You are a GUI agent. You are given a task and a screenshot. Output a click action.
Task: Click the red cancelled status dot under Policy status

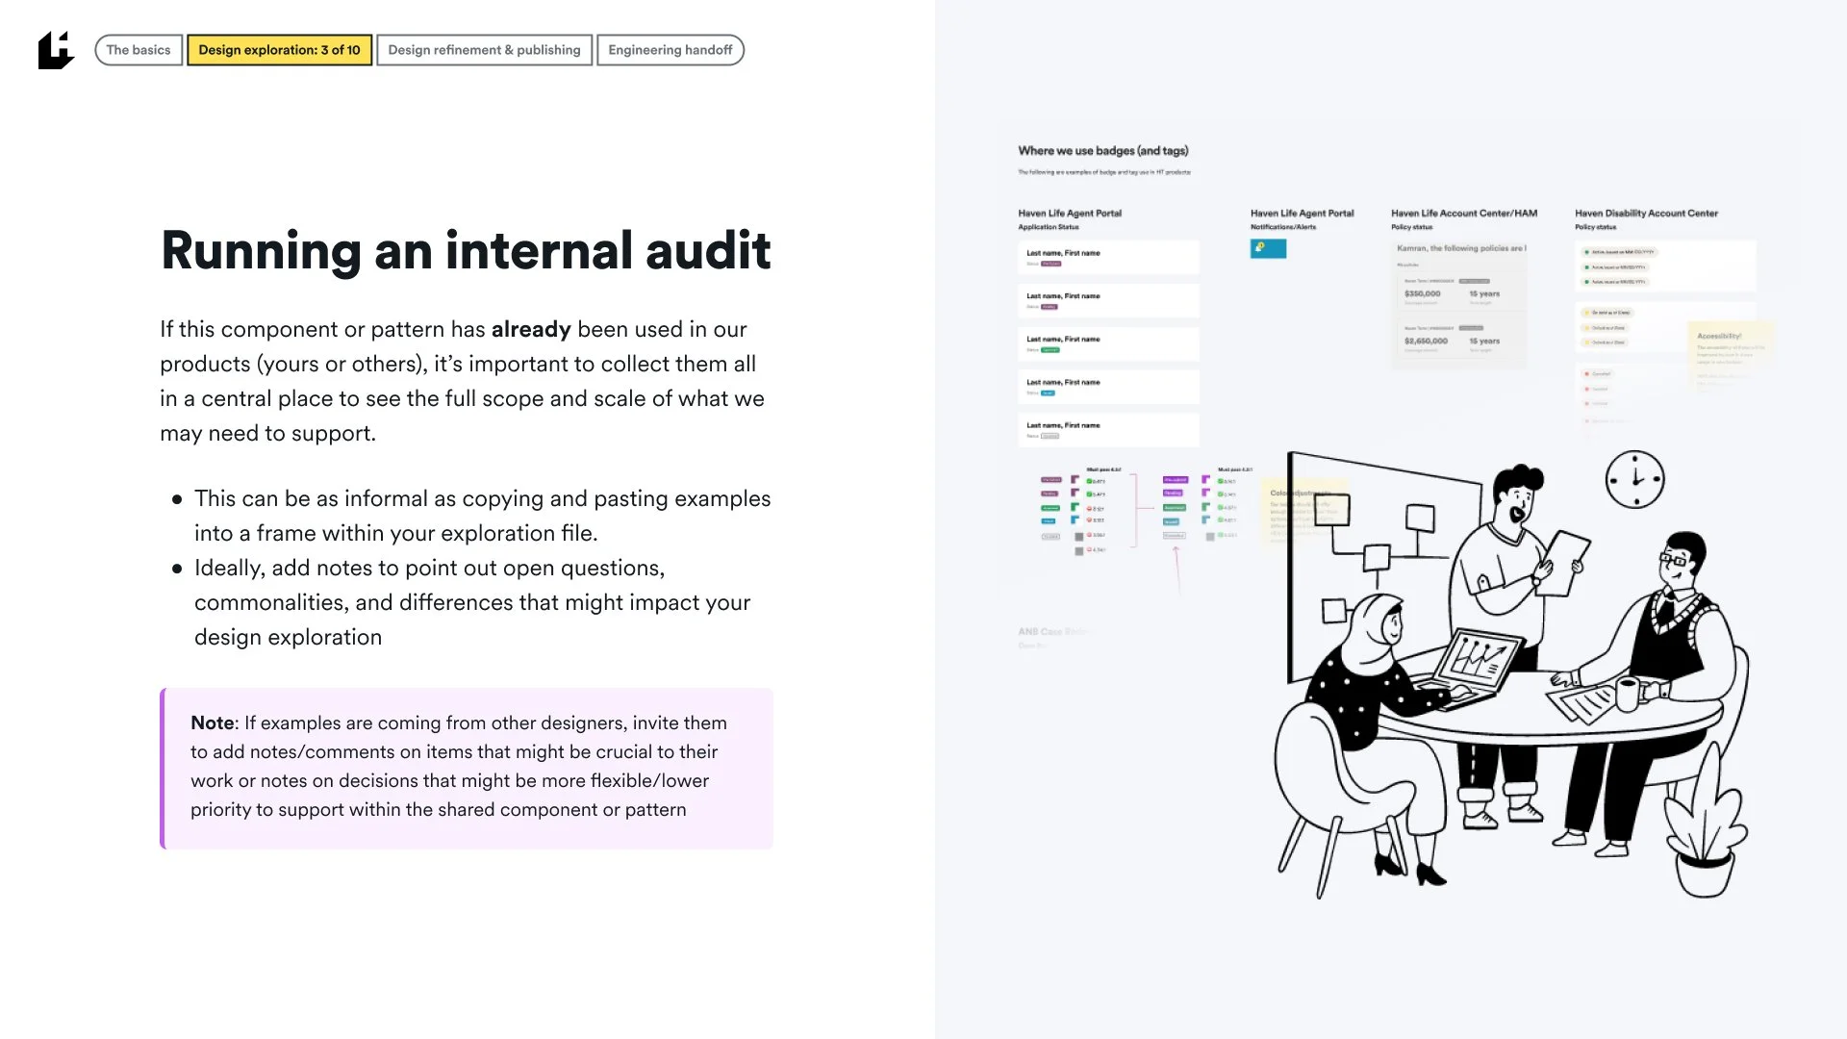(1586, 374)
